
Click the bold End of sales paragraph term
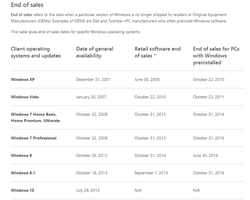[x=21, y=15]
